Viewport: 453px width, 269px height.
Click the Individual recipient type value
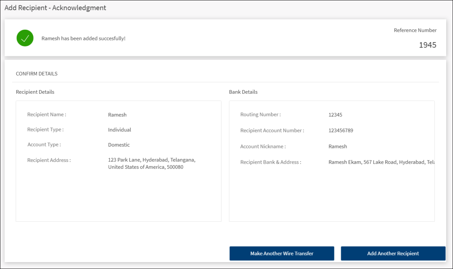(x=119, y=130)
